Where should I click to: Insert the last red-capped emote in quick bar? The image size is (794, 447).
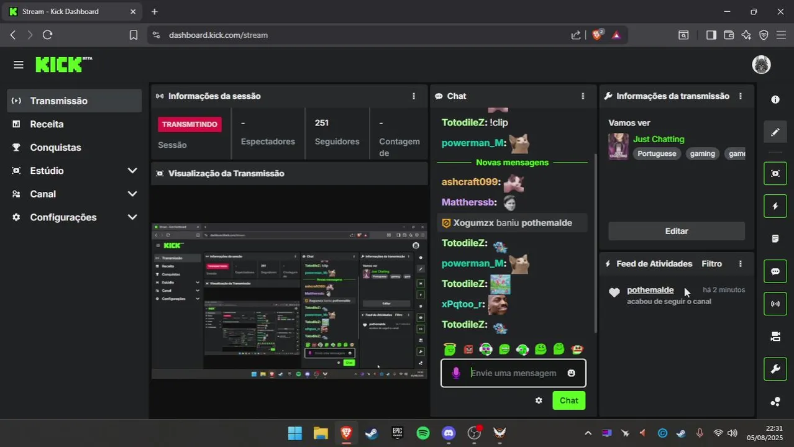[577, 349]
